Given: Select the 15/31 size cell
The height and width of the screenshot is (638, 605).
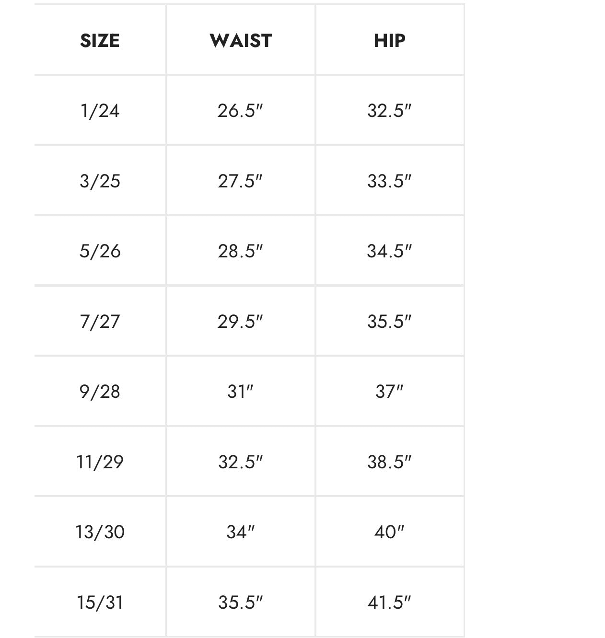Looking at the screenshot, I should pyautogui.click(x=100, y=602).
